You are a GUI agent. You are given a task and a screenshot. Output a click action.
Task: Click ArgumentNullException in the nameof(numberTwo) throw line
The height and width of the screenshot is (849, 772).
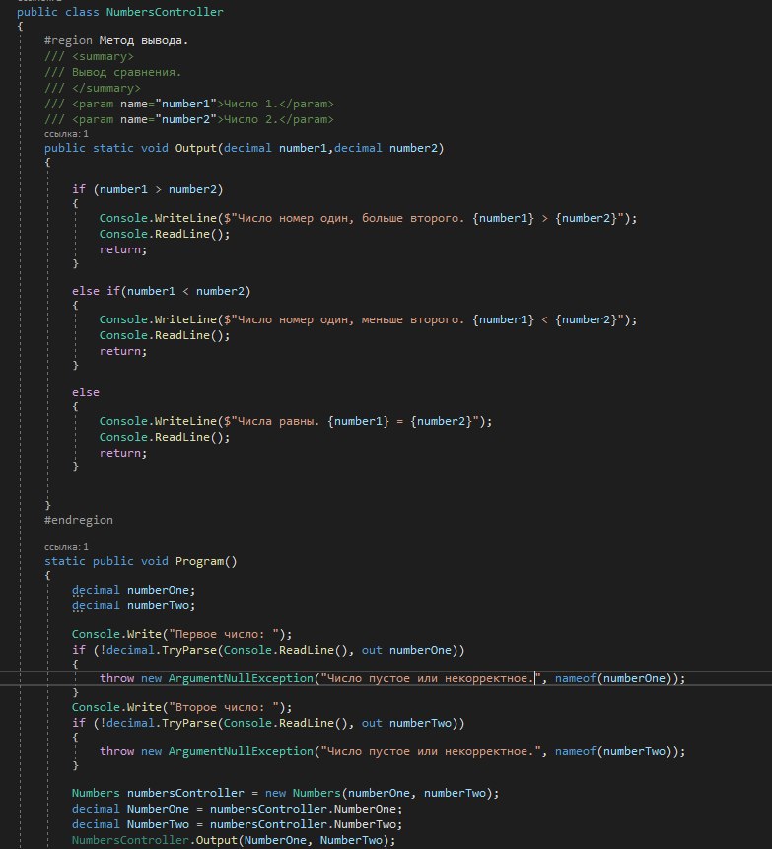241,751
